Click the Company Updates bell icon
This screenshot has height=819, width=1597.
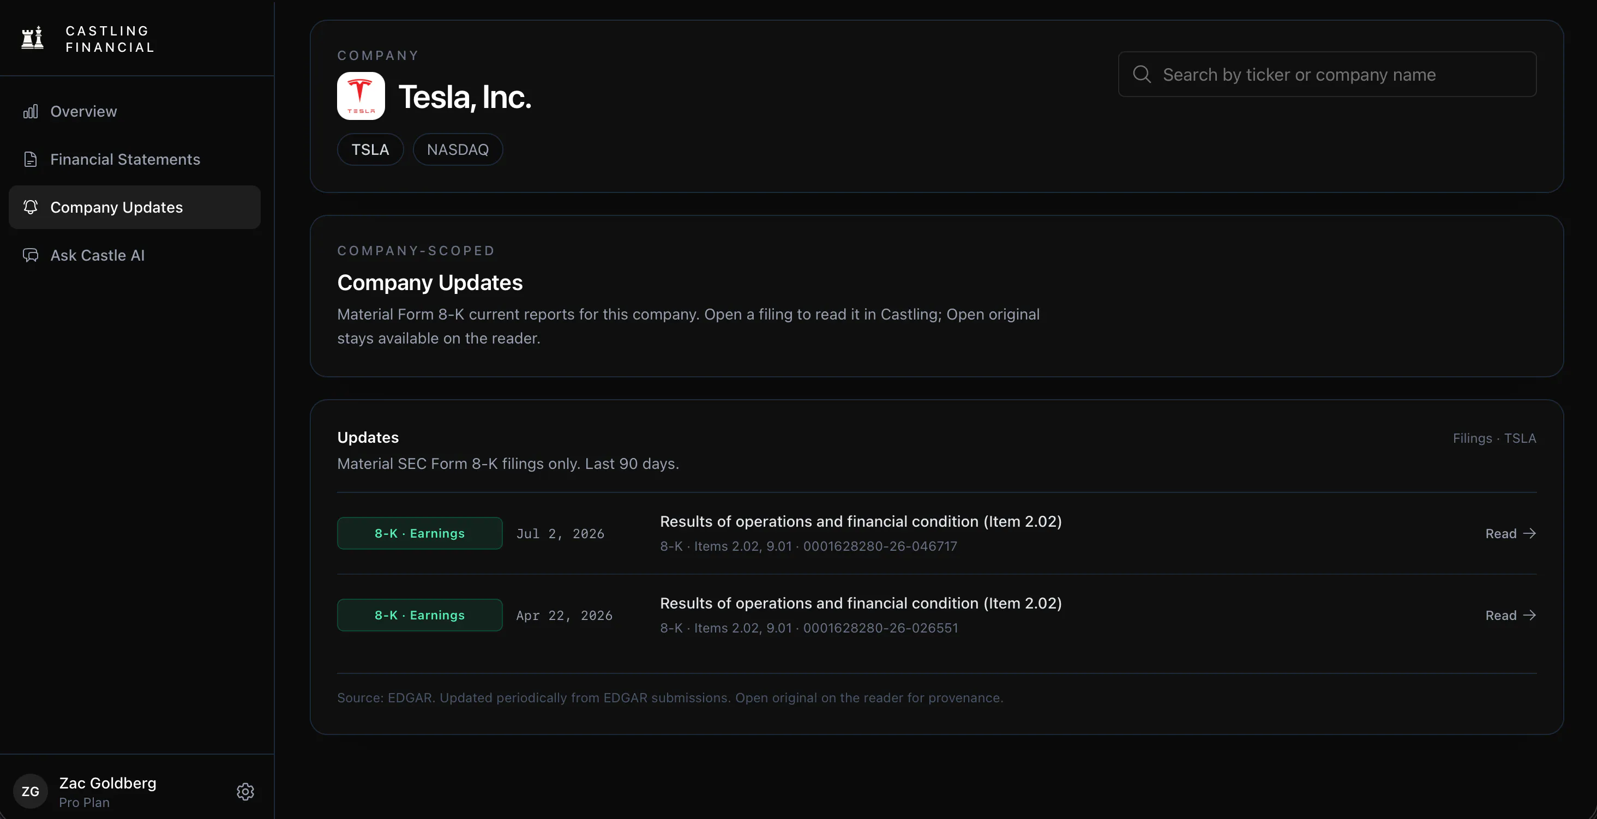point(31,207)
